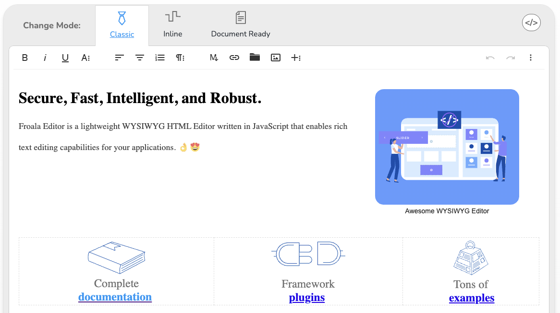Select the Document Ready mode tab

[x=240, y=25]
